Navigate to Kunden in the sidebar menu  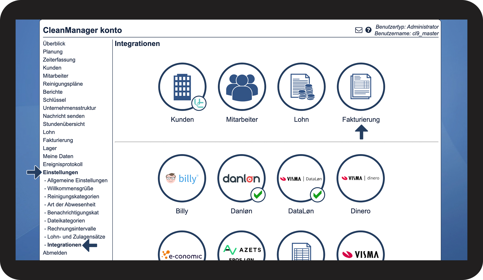coord(52,68)
